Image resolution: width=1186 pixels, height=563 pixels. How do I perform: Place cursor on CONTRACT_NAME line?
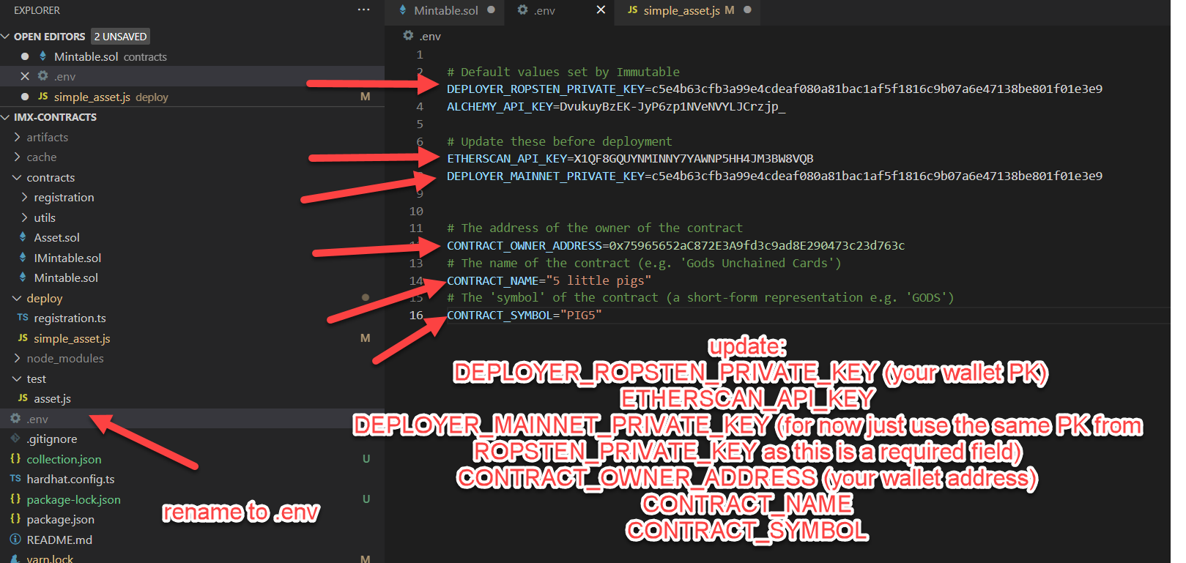coord(549,281)
